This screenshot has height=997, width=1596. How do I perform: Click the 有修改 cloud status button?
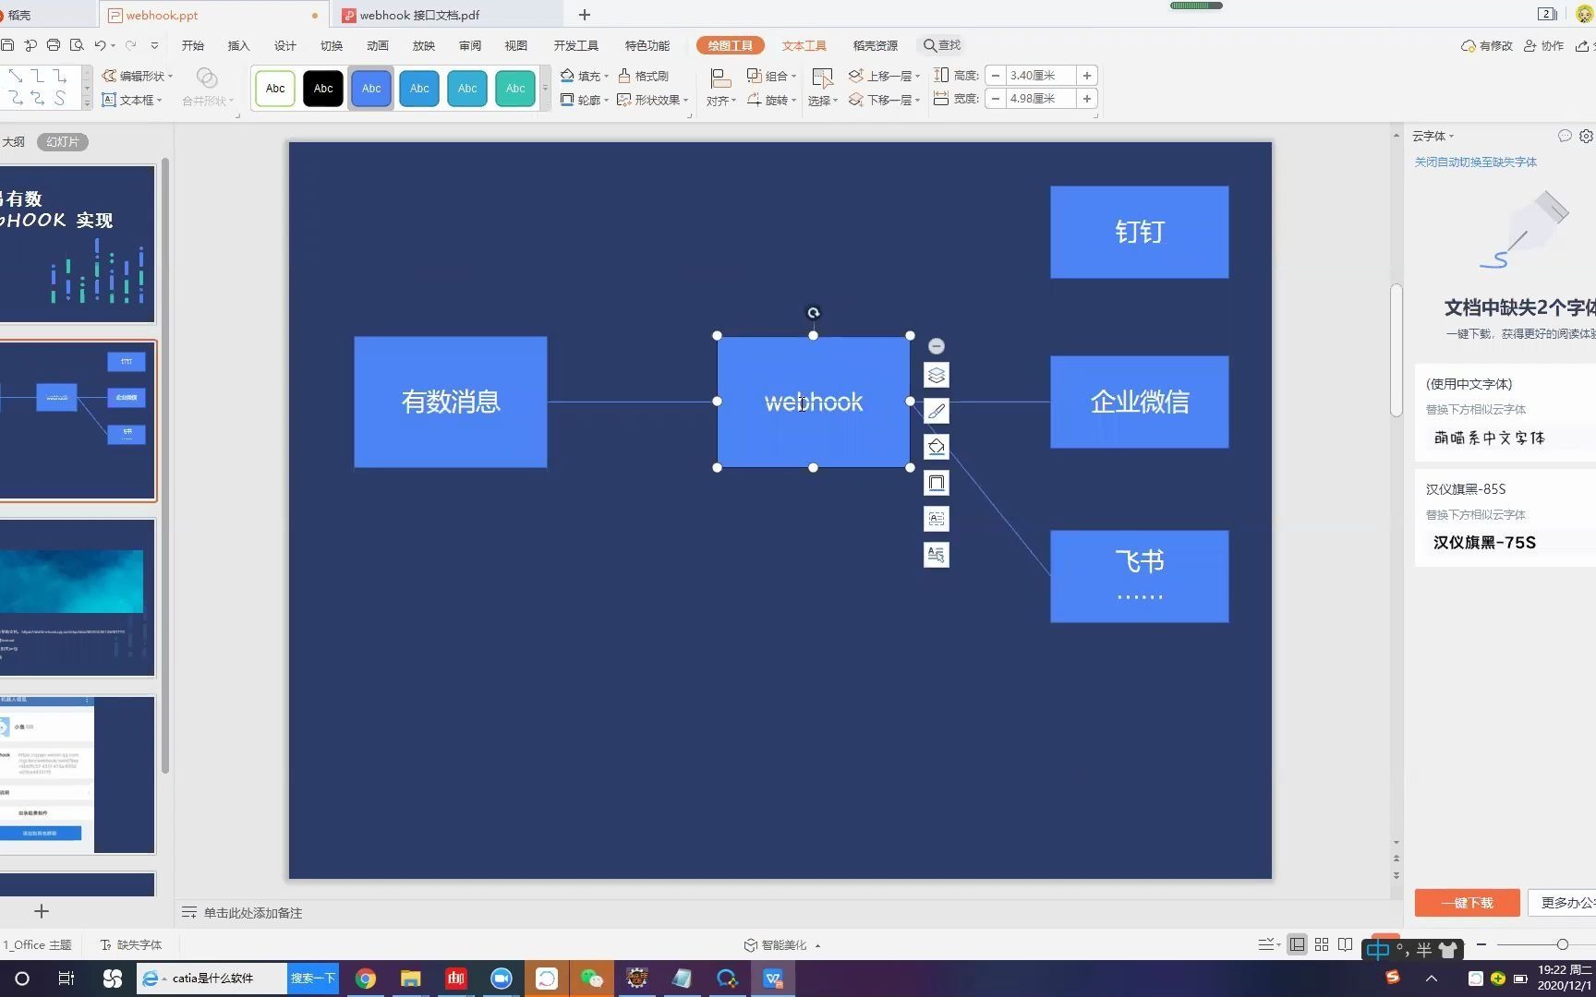tap(1487, 45)
